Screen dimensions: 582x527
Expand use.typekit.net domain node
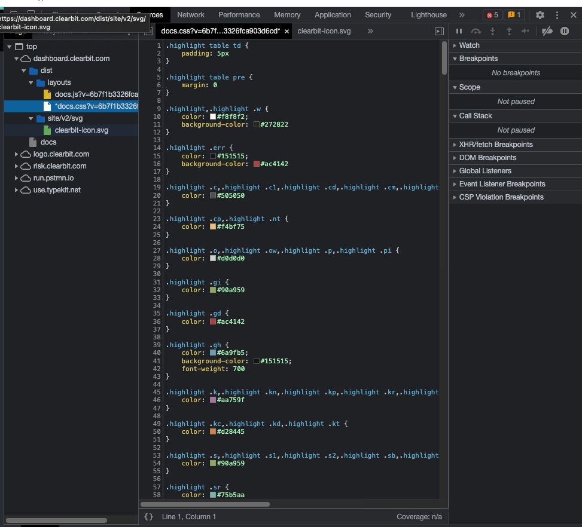click(16, 190)
